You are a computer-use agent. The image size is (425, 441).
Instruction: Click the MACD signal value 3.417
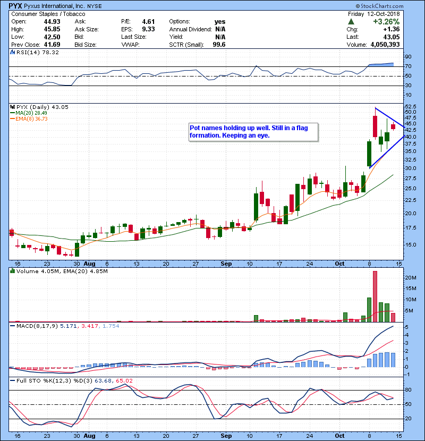pos(90,326)
